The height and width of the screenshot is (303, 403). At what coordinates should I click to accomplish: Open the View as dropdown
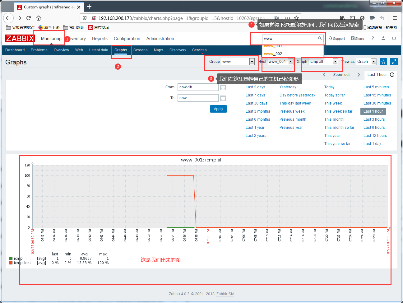click(x=366, y=62)
